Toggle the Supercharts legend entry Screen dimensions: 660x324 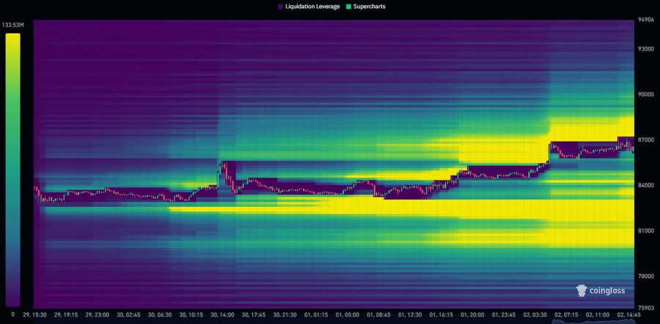tap(365, 7)
